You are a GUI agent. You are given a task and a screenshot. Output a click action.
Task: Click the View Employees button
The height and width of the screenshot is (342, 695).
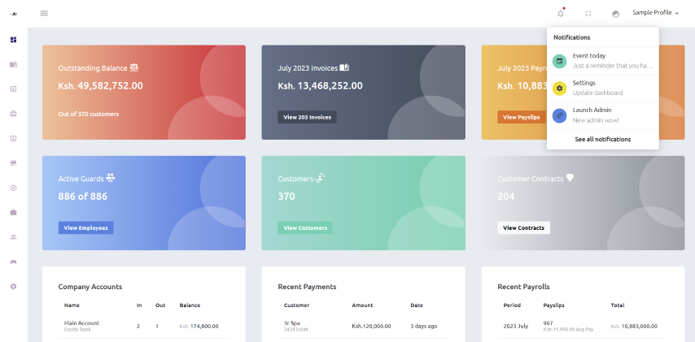[86, 227]
